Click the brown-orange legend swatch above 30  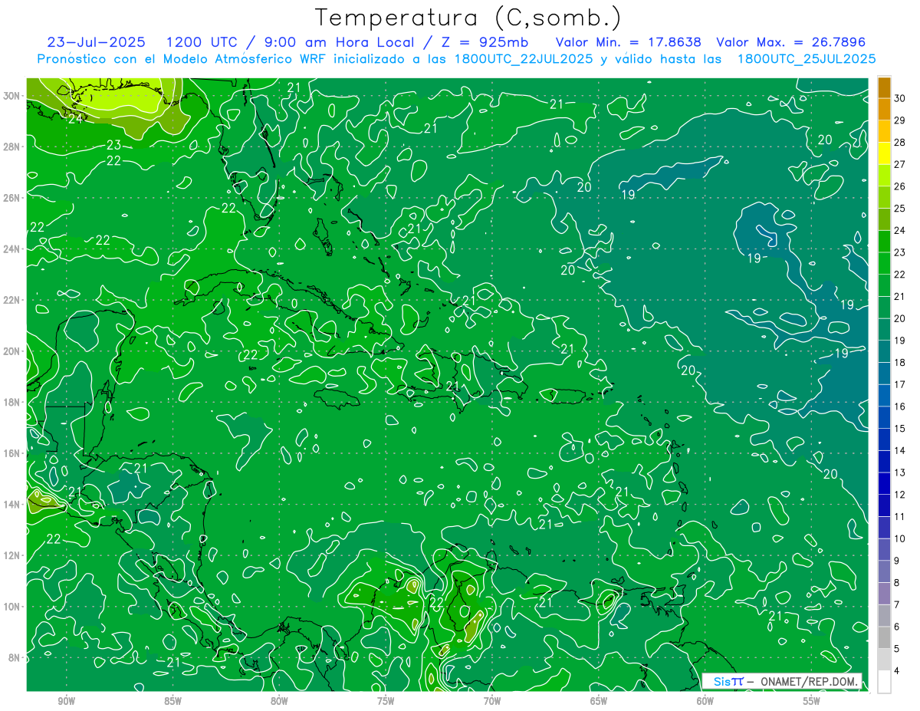[x=884, y=87]
